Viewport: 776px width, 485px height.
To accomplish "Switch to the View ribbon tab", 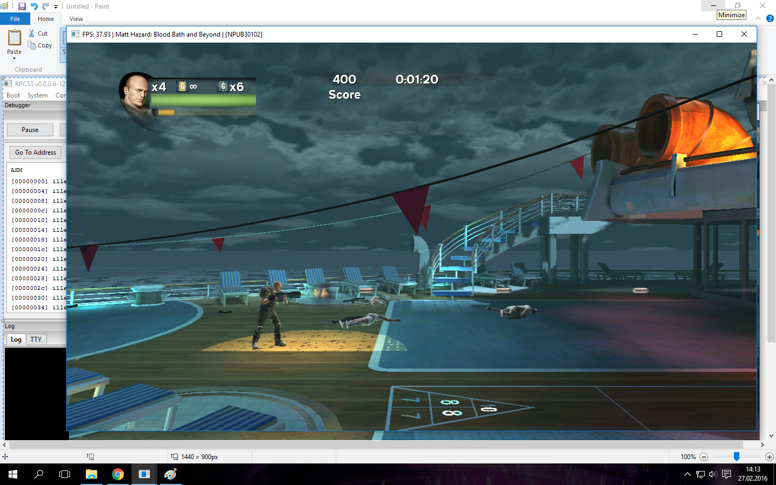I will pos(76,19).
